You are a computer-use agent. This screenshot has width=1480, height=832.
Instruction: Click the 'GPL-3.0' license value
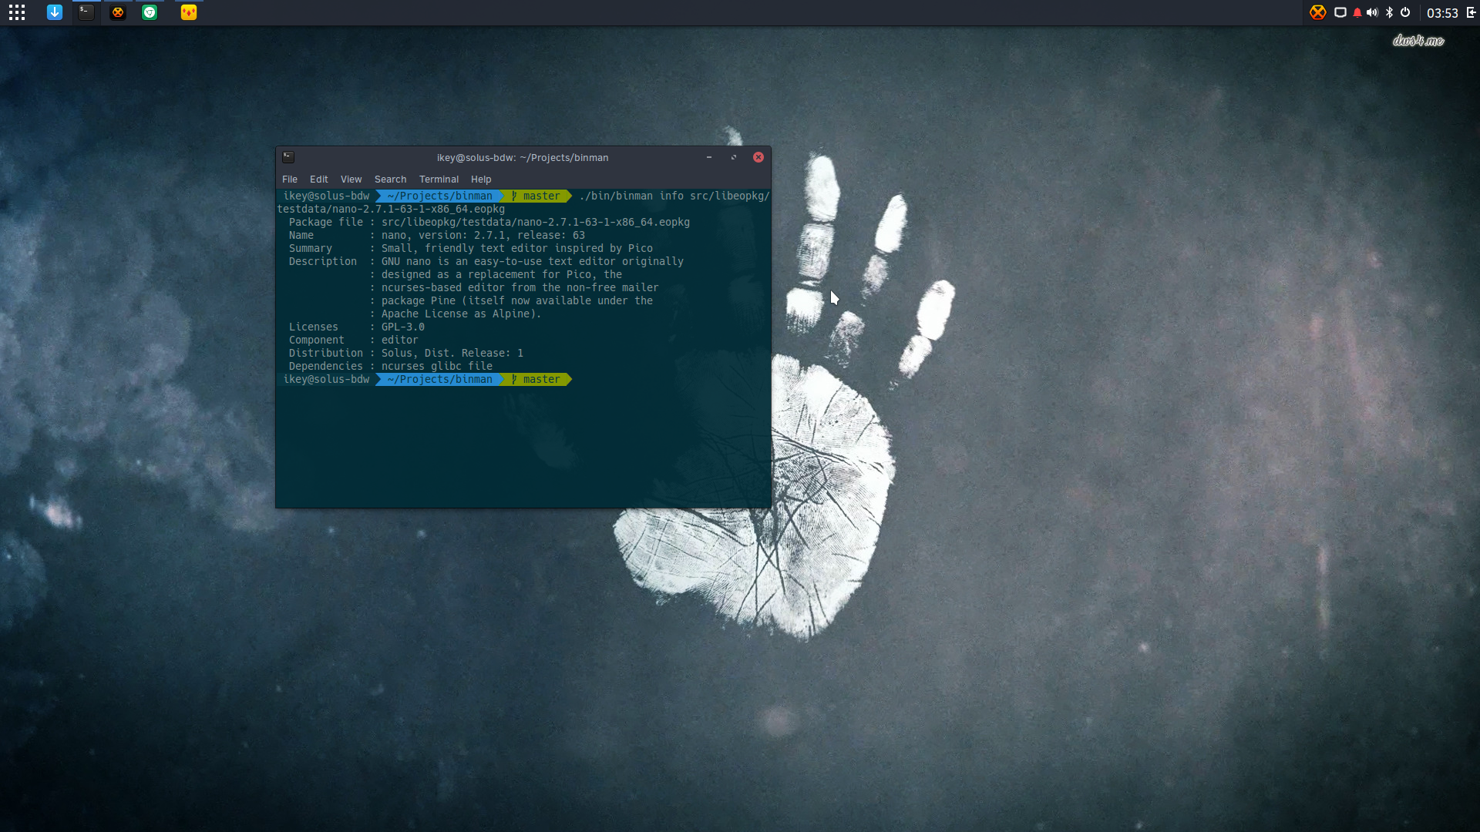[403, 327]
